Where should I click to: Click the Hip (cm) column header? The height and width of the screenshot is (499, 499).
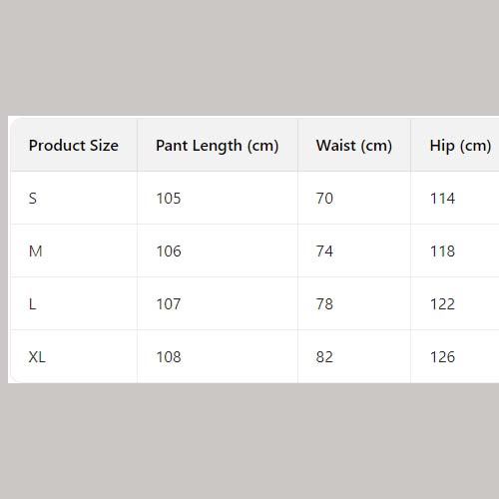point(460,146)
